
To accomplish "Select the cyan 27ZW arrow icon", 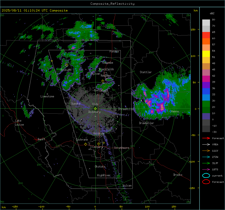I will tap(206, 157).
